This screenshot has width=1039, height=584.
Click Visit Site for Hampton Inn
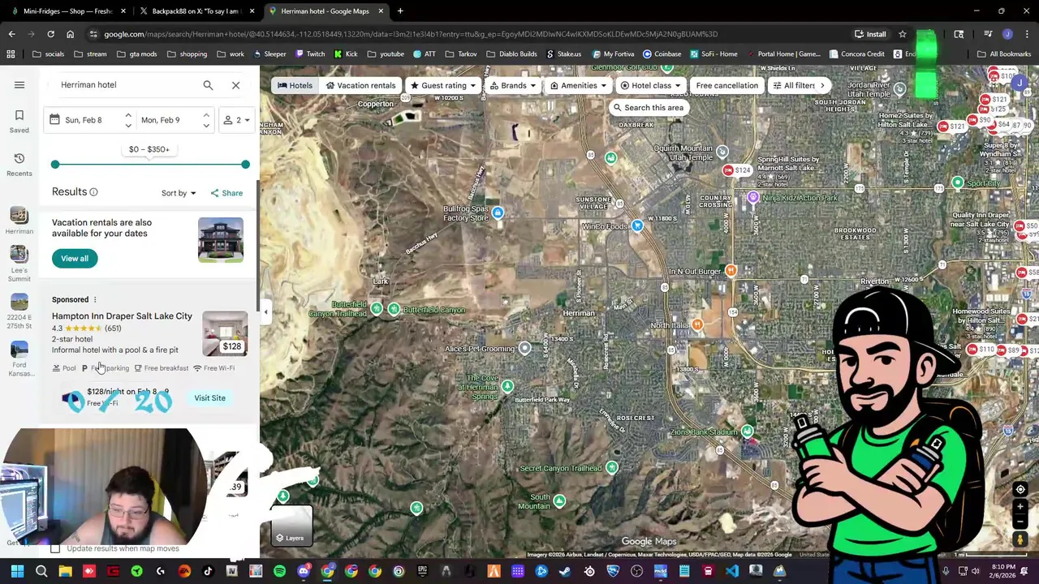coord(209,398)
